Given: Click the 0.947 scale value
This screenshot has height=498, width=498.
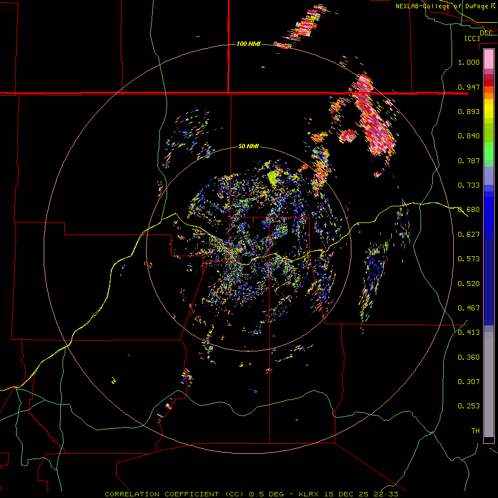Looking at the screenshot, I should pyautogui.click(x=469, y=87).
